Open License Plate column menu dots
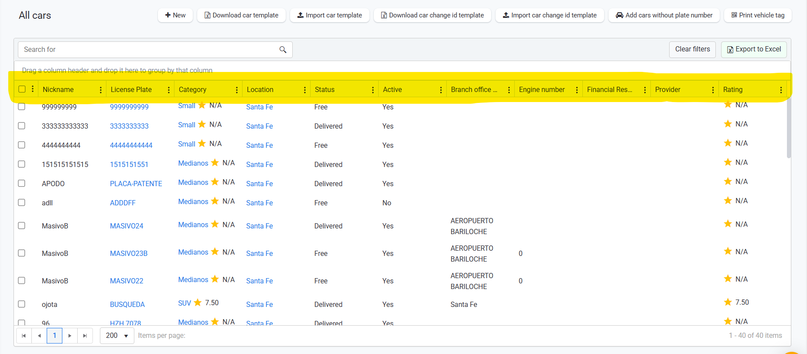The image size is (807, 354). [169, 90]
